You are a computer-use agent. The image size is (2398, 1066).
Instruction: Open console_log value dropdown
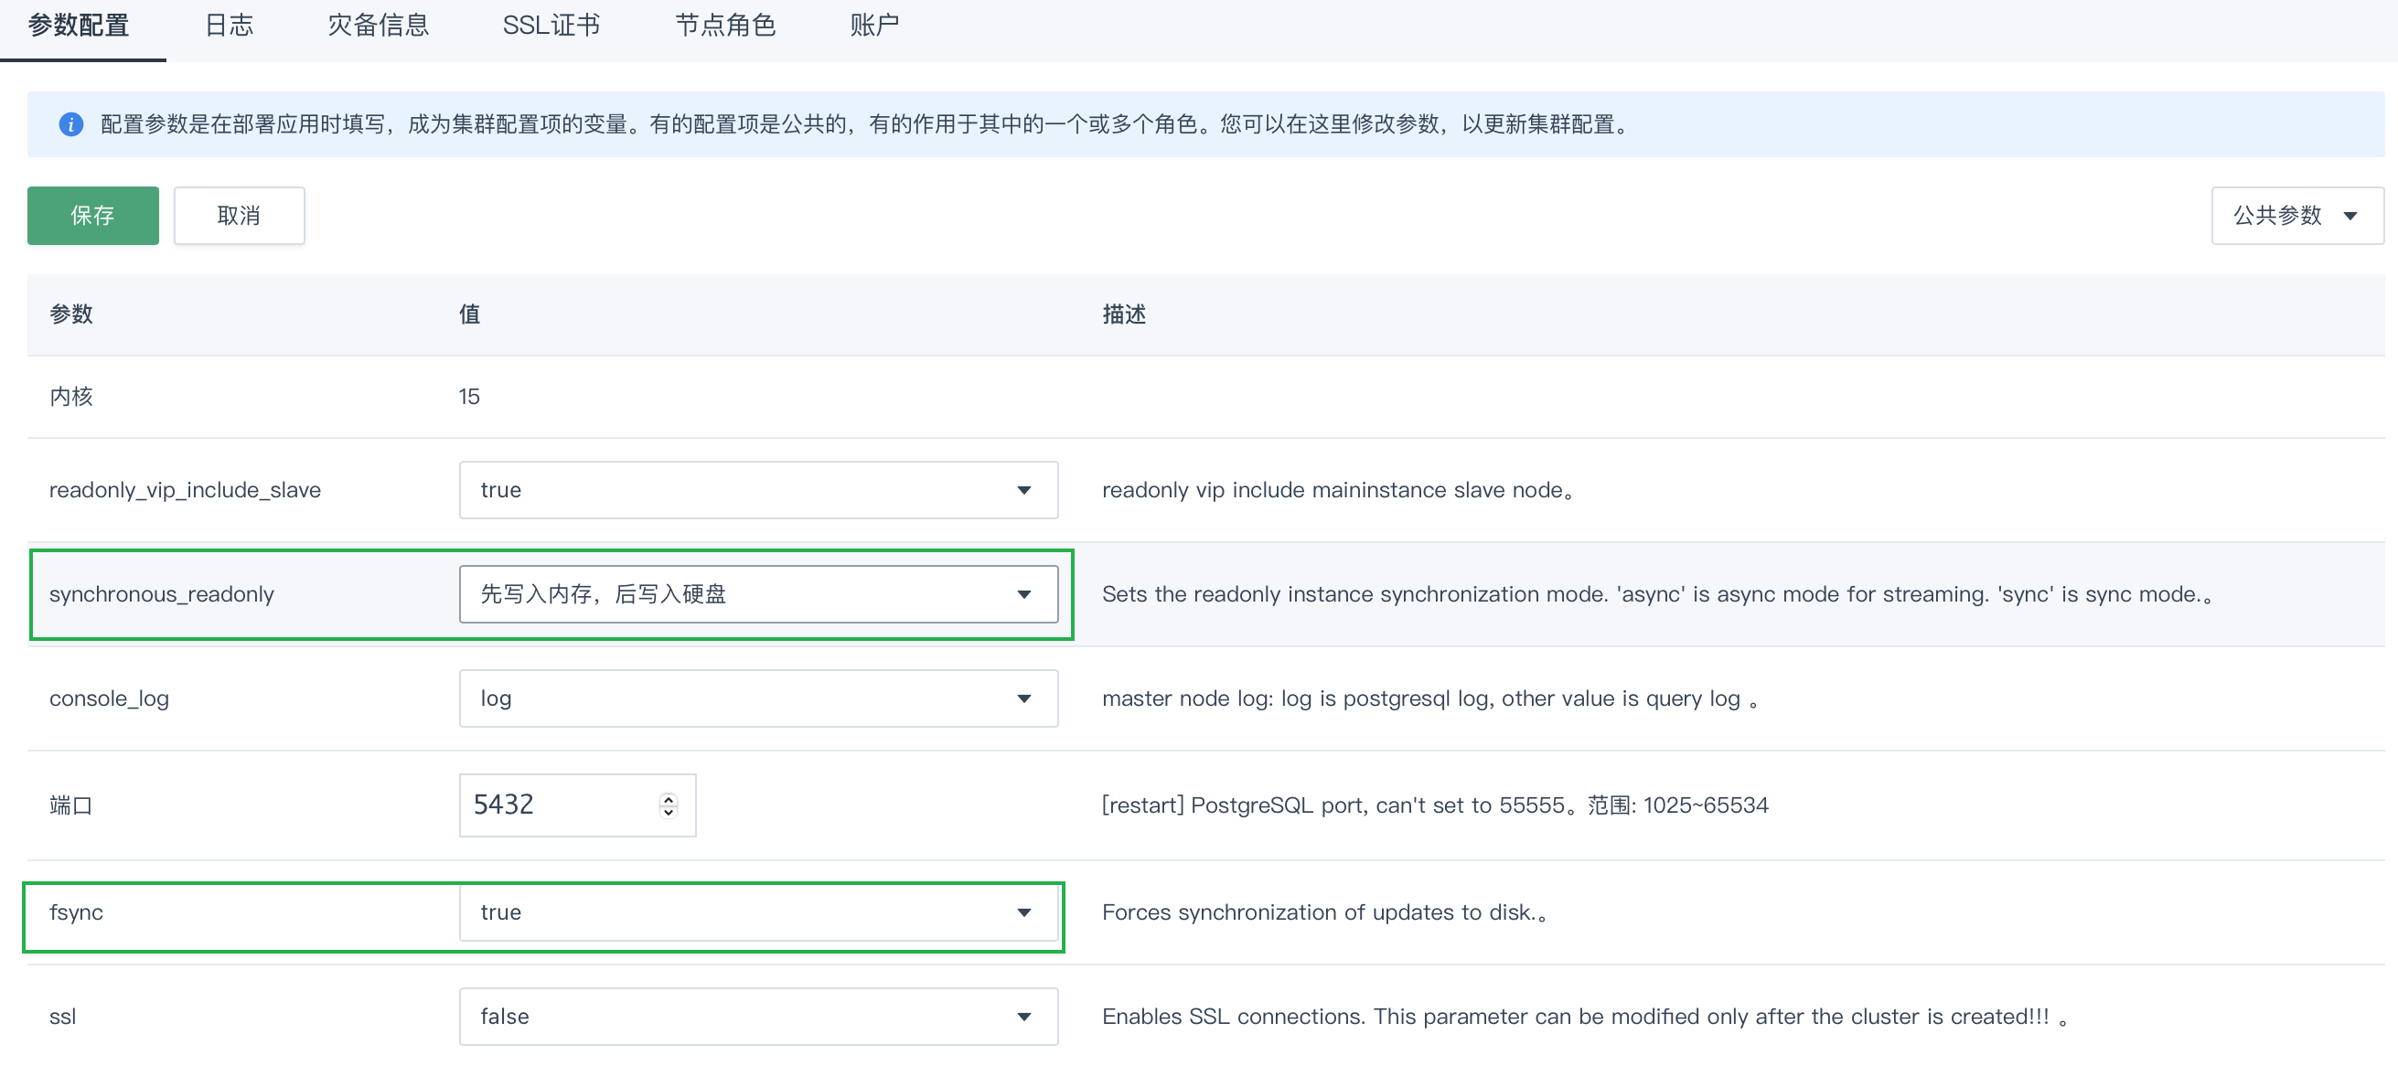[x=758, y=698]
